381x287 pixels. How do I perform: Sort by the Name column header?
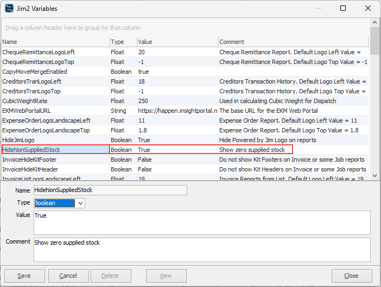(54, 42)
